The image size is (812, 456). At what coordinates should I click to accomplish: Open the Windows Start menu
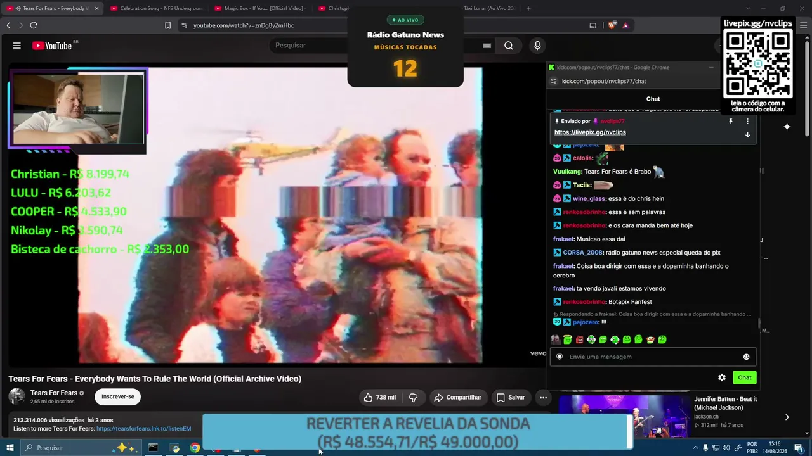coord(10,448)
